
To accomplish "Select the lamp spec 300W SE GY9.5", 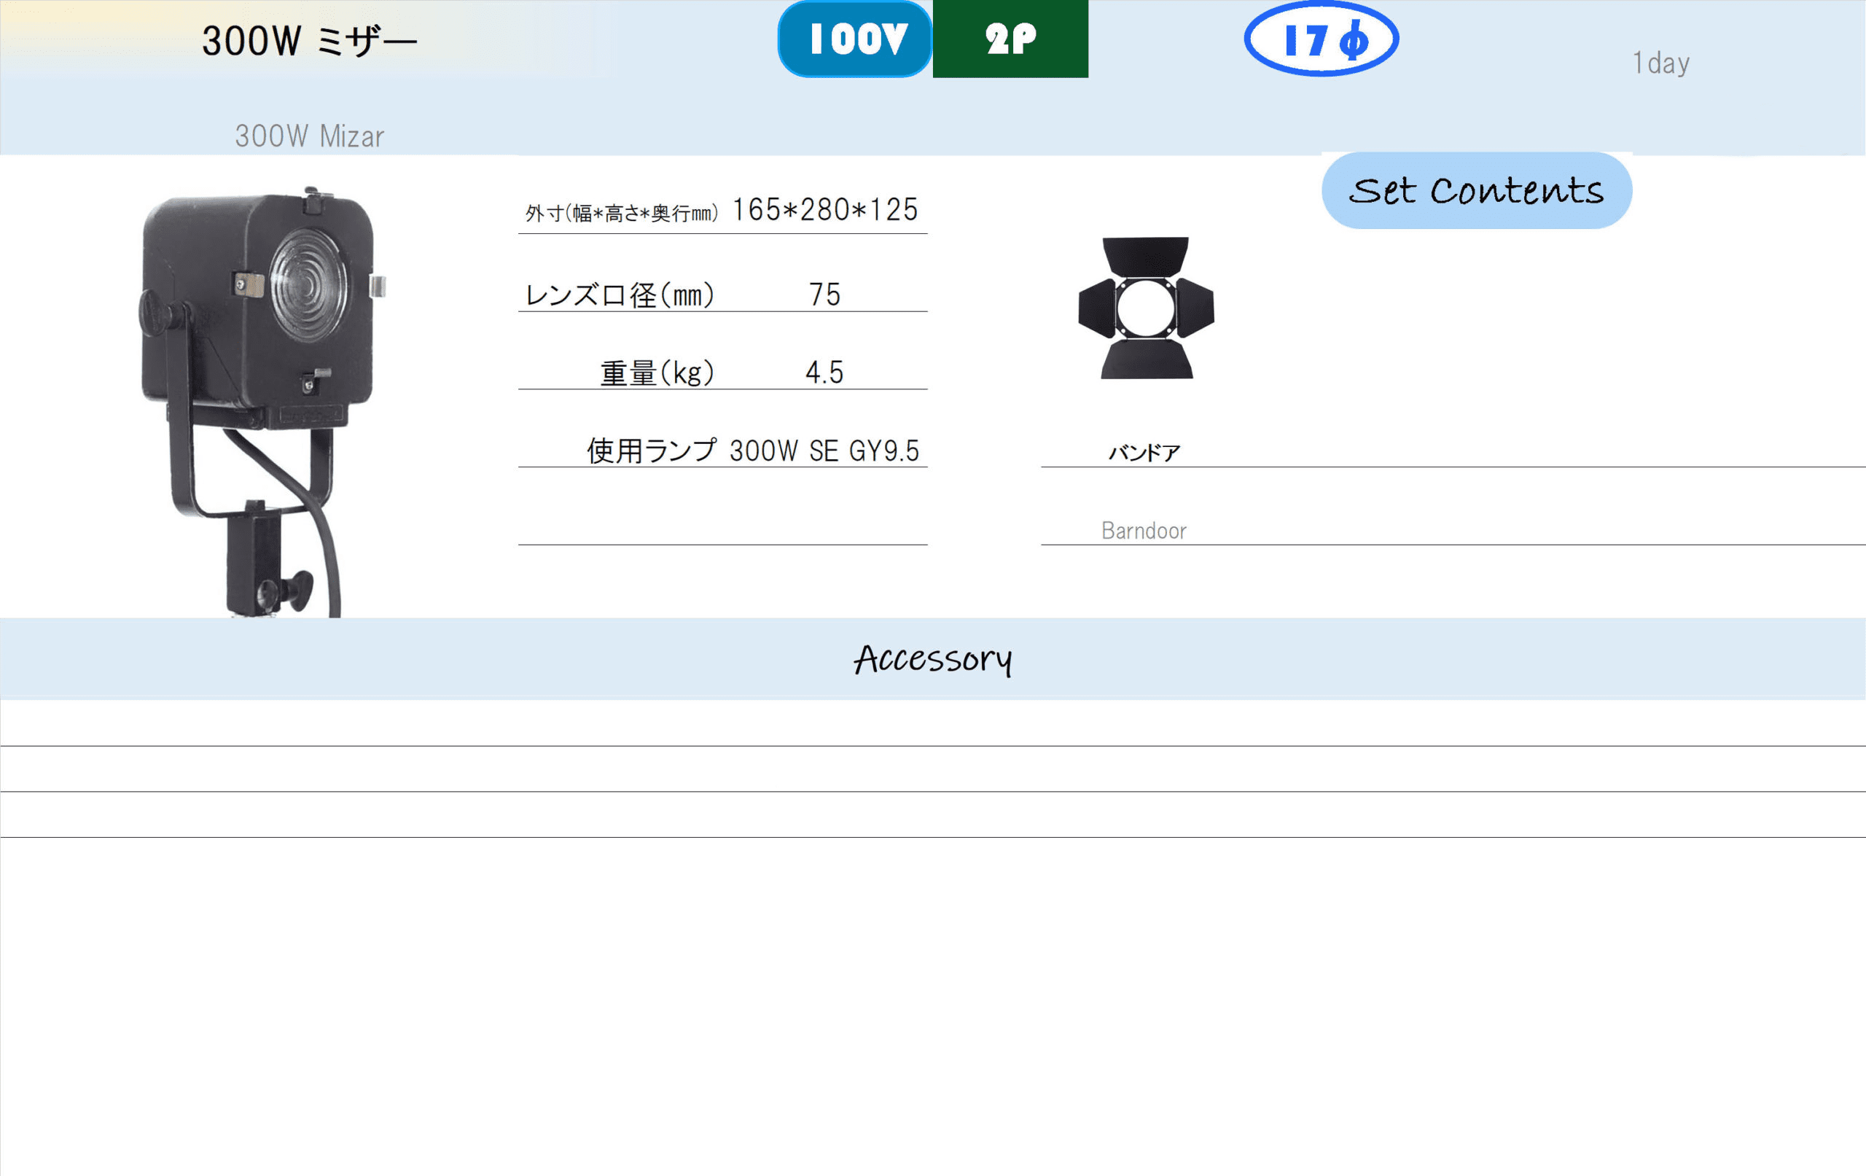I will [x=824, y=451].
